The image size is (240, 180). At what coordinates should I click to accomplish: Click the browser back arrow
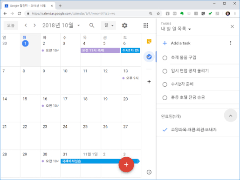5,13
